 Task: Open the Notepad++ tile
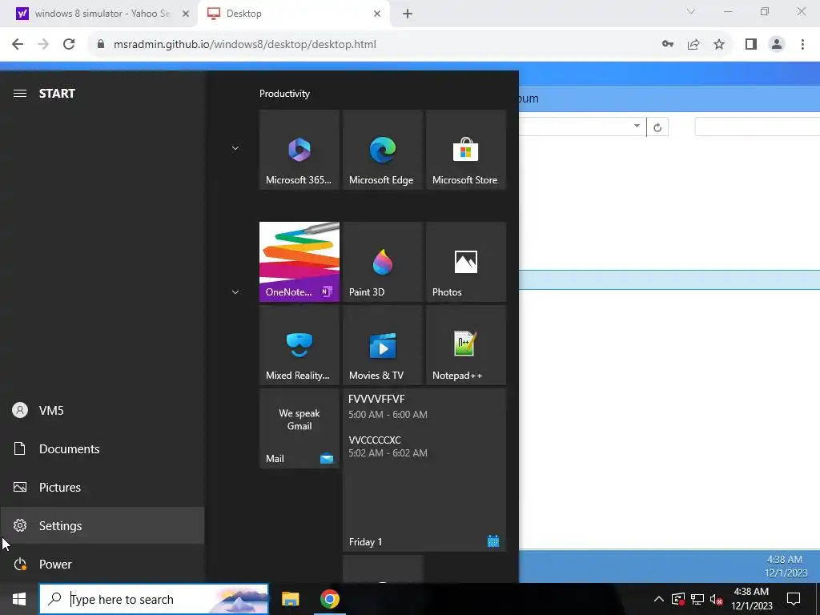(466, 345)
